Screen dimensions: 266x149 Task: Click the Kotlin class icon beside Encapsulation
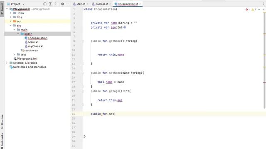coord(26,38)
